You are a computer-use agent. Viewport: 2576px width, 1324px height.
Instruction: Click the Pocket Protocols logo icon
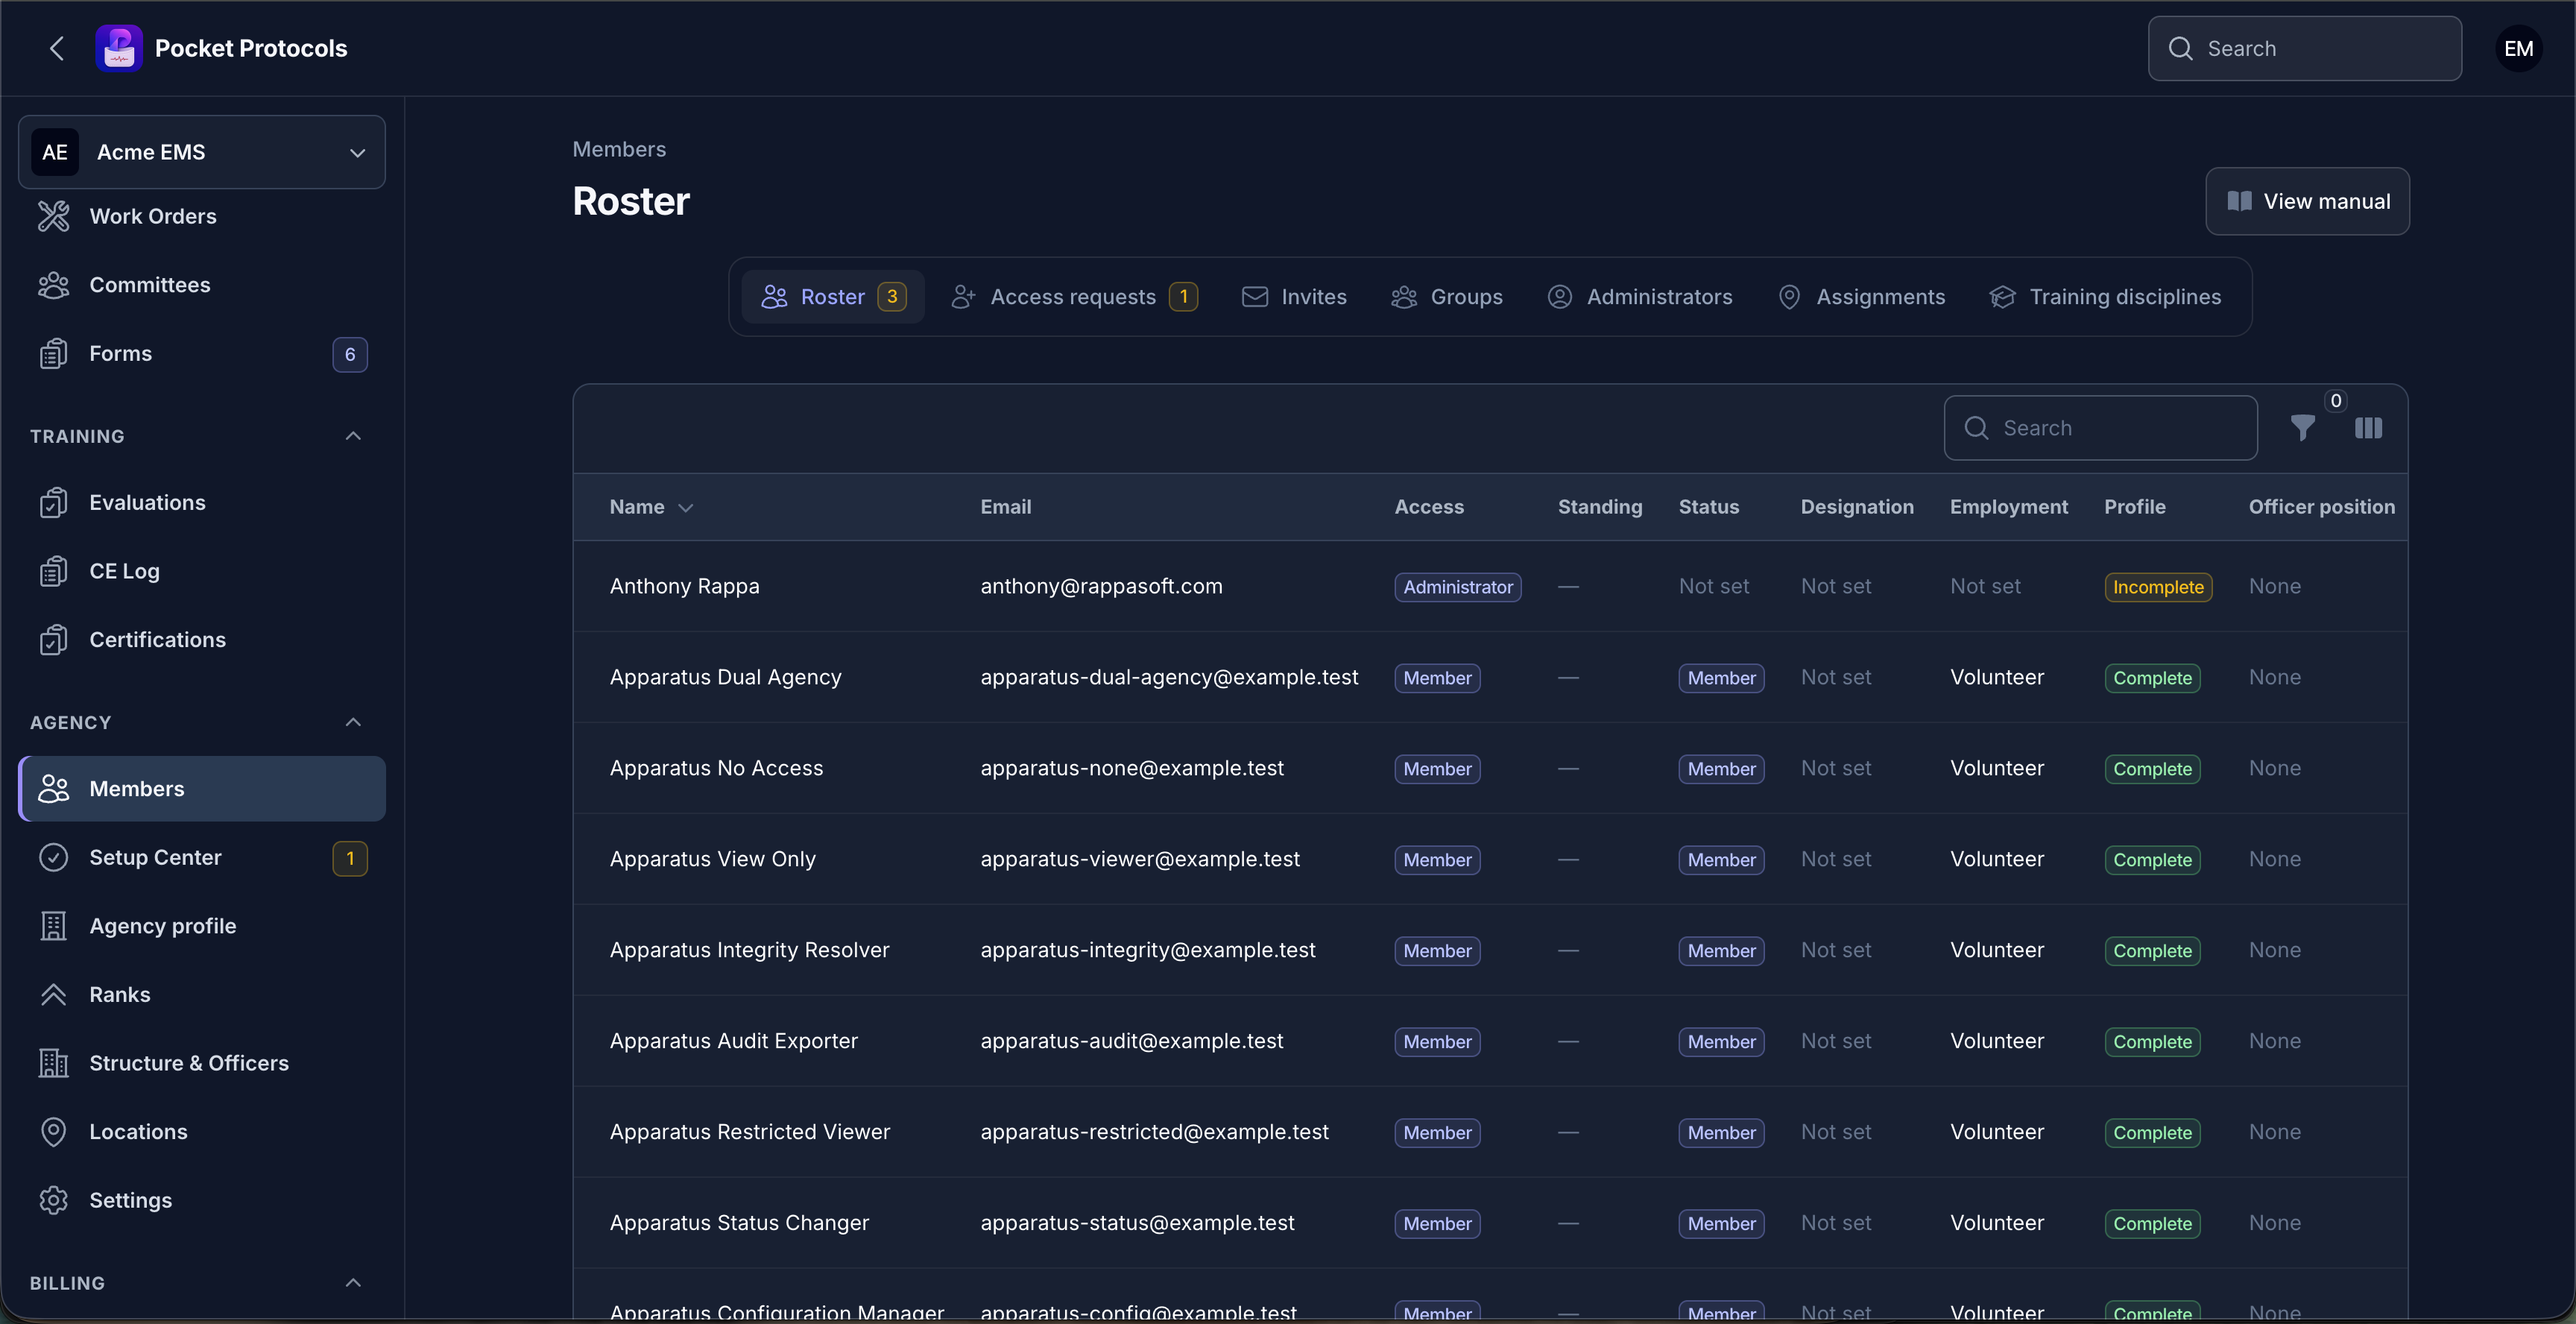pyautogui.click(x=119, y=48)
